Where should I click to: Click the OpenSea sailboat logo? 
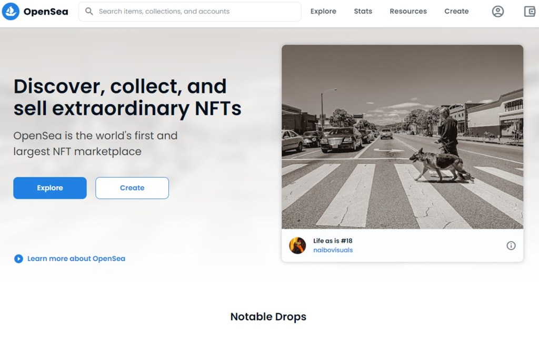pyautogui.click(x=11, y=11)
